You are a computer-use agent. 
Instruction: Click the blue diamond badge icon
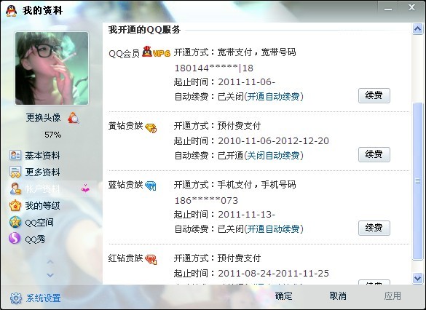(x=151, y=186)
